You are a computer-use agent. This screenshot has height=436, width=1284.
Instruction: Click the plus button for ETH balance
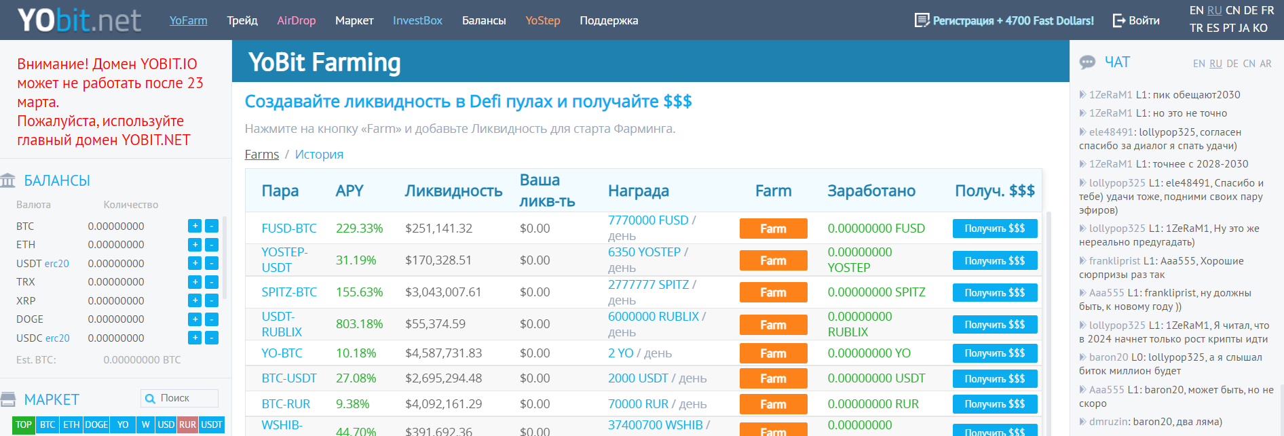(x=195, y=245)
